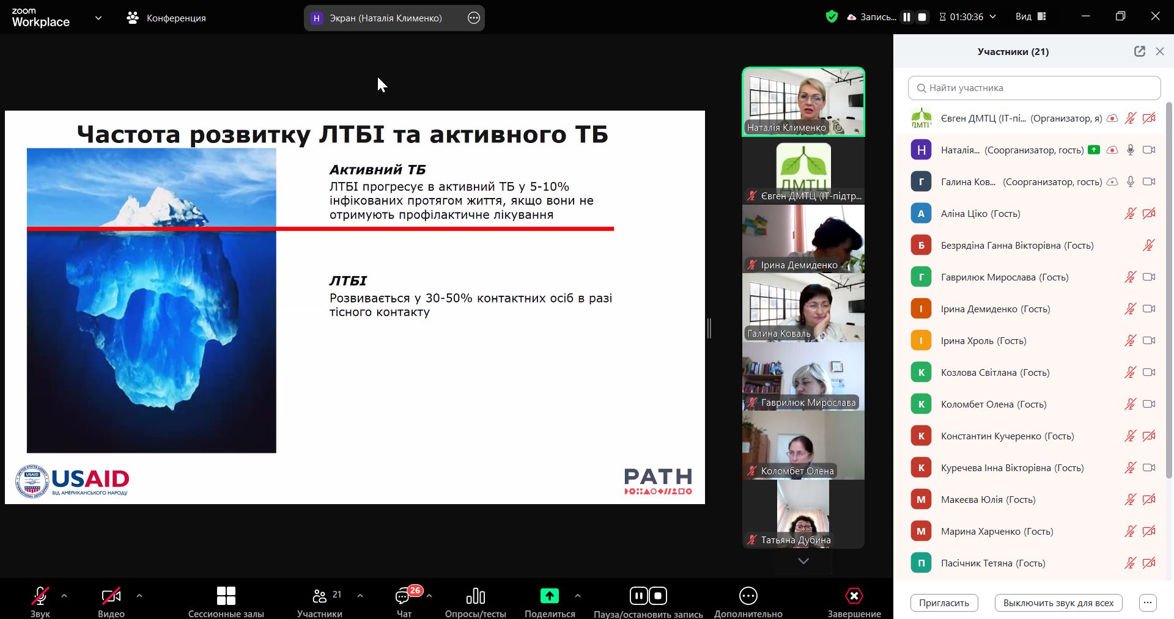Click the participants list vertical scrollbar
This screenshot has height=619, width=1174.
point(1169,287)
